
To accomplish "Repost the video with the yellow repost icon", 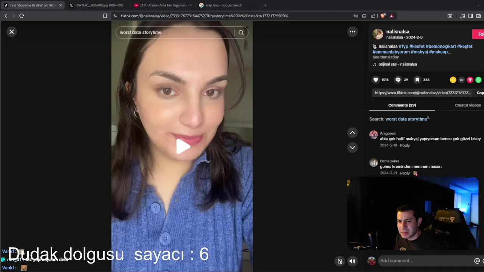I will tap(453, 80).
